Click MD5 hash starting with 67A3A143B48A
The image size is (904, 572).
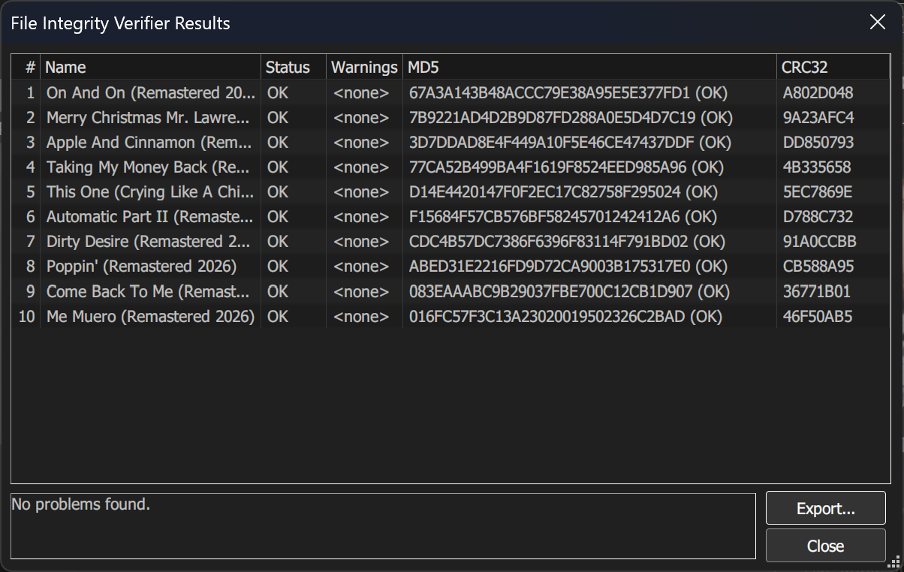pyautogui.click(x=568, y=93)
